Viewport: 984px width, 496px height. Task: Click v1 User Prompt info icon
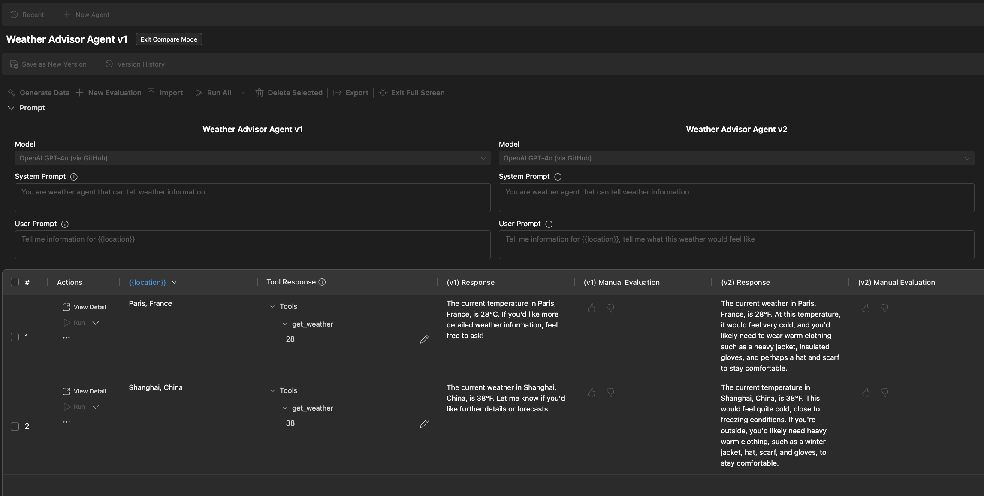click(65, 224)
